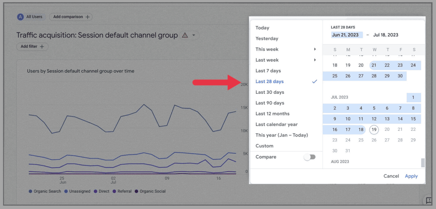Expand the This week submenu arrow
The height and width of the screenshot is (209, 436).
click(x=315, y=49)
